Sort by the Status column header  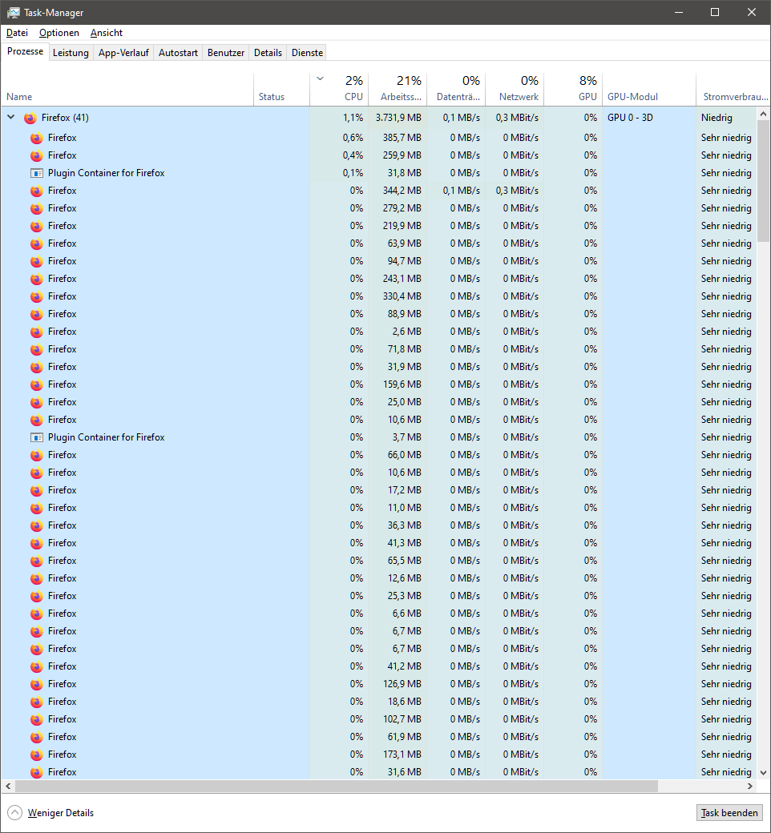(x=282, y=89)
